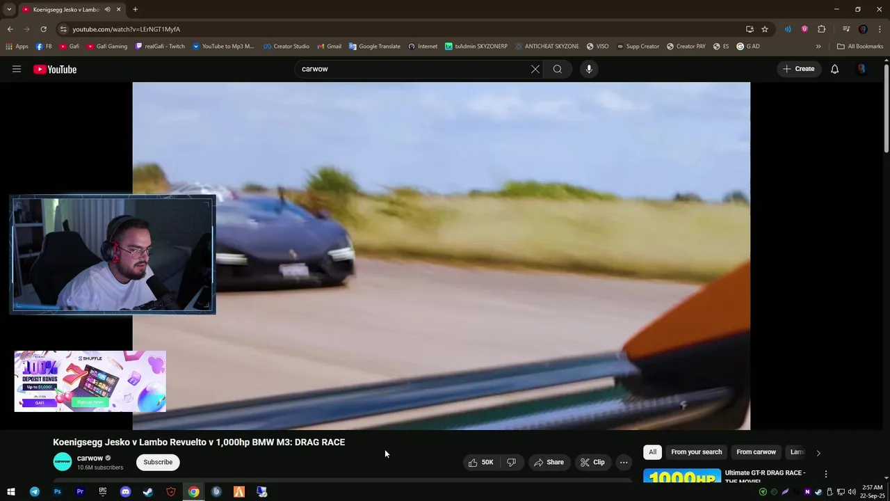
Task: Launch Telegram from the taskbar
Action: 35,492
